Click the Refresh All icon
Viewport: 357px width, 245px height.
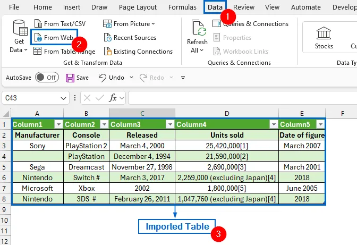point(199,28)
